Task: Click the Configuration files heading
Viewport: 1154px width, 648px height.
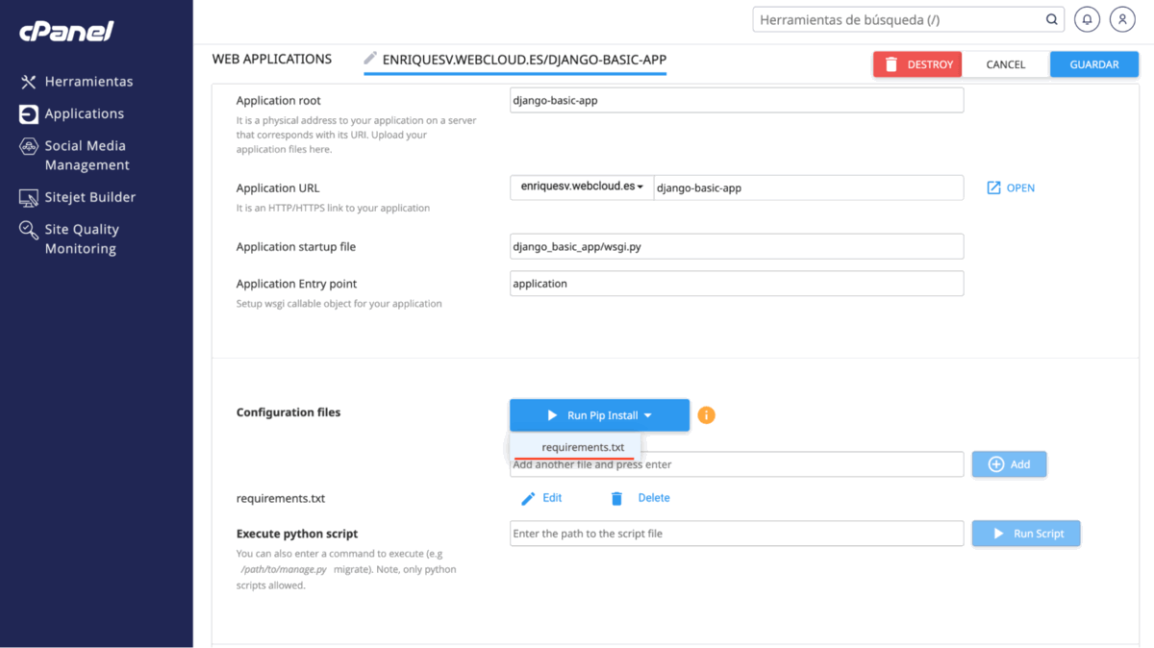Action: [x=288, y=412]
